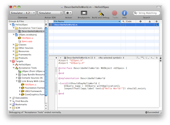Sort by File Name column header
The width and height of the screenshot is (170, 125).
pos(87,21)
